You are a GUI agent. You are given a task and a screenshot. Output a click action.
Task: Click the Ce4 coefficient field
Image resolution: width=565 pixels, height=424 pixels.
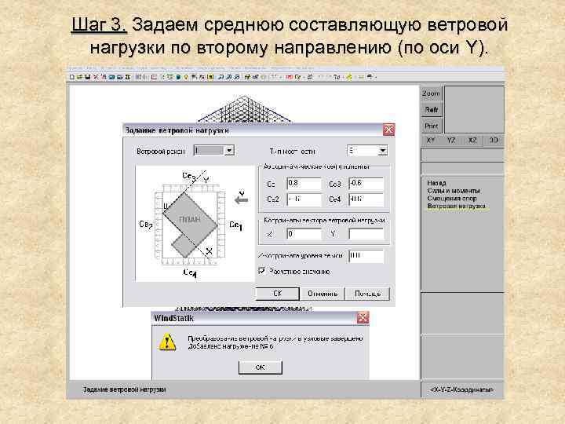point(366,199)
